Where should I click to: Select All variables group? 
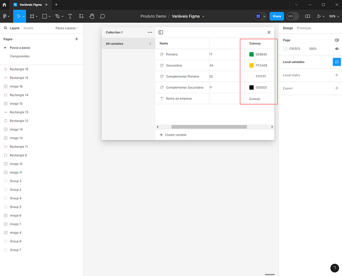[x=128, y=44]
